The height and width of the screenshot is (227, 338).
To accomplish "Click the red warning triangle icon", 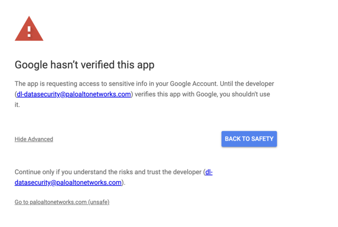I will [29, 29].
